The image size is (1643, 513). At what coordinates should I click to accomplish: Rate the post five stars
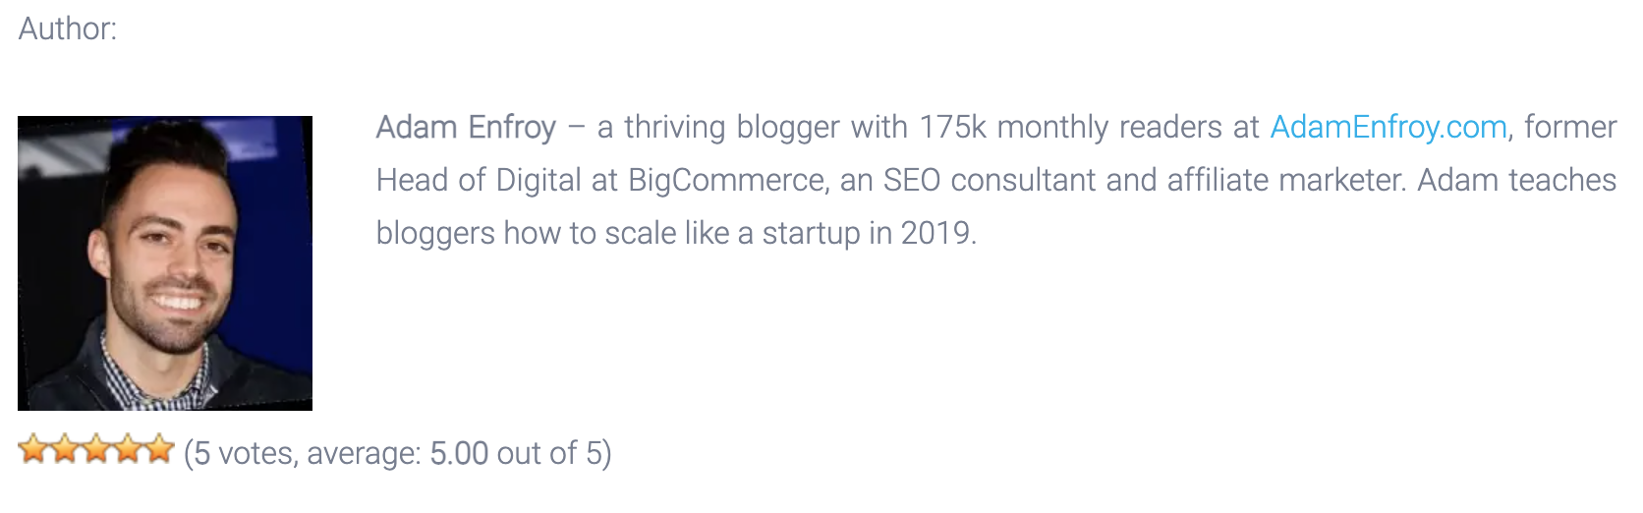(x=159, y=449)
